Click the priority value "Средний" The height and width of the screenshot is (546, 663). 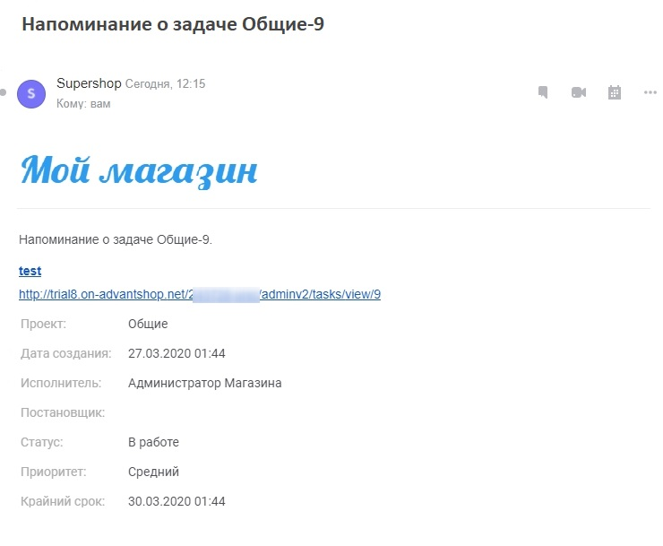(153, 472)
